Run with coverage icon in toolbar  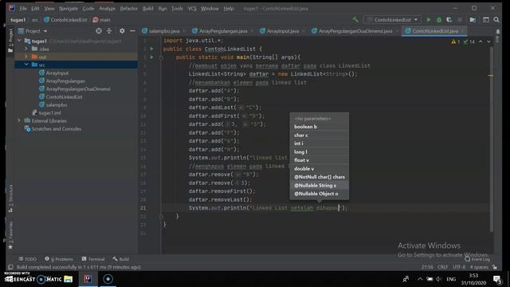pos(449,20)
